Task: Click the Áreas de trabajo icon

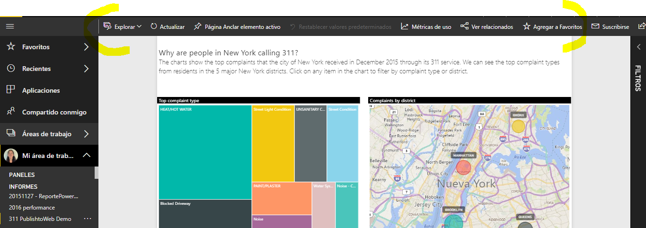Action: [x=11, y=133]
